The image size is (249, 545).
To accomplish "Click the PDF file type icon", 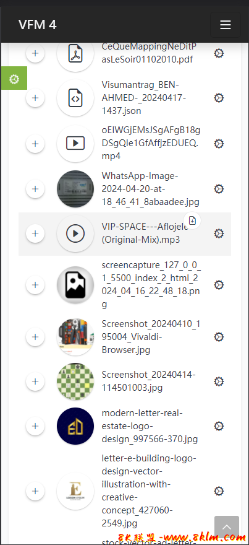I will 75,53.
